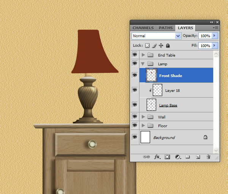Toggle lock image pixels brush icon
This screenshot has height=194, width=228.
[x=154, y=46]
